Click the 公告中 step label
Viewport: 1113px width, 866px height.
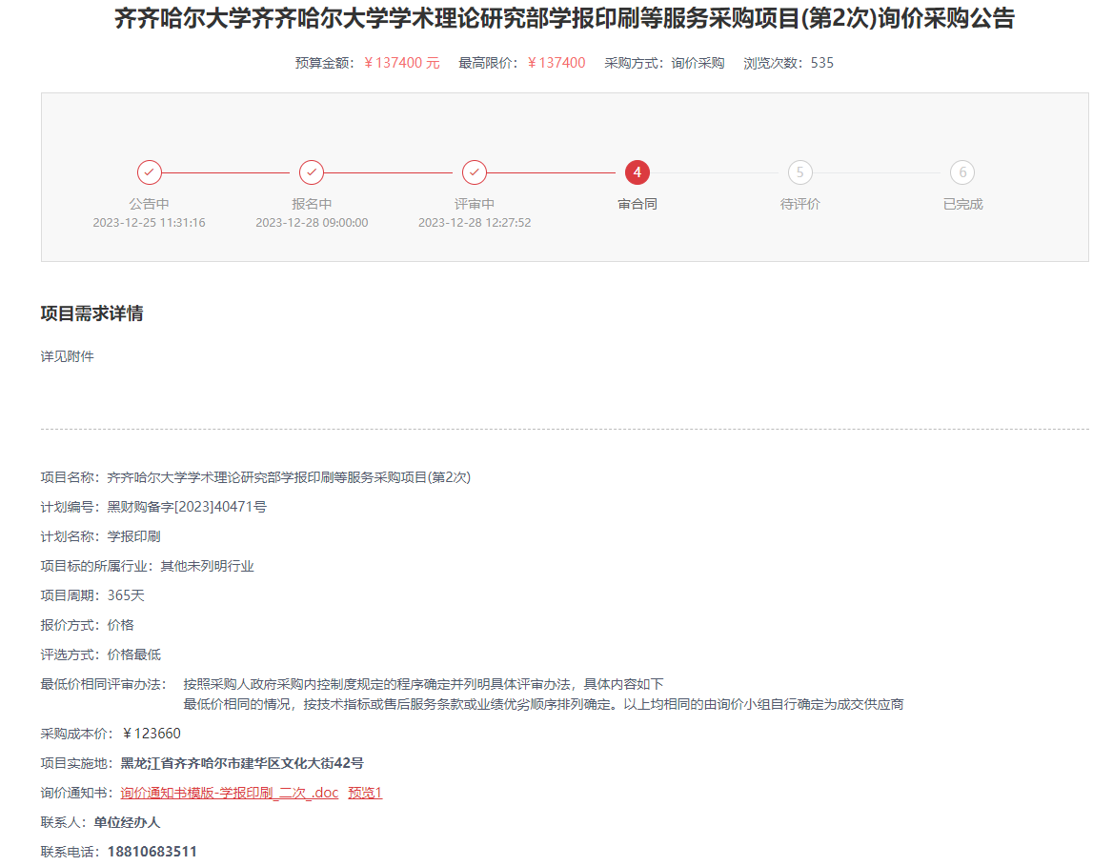point(150,204)
